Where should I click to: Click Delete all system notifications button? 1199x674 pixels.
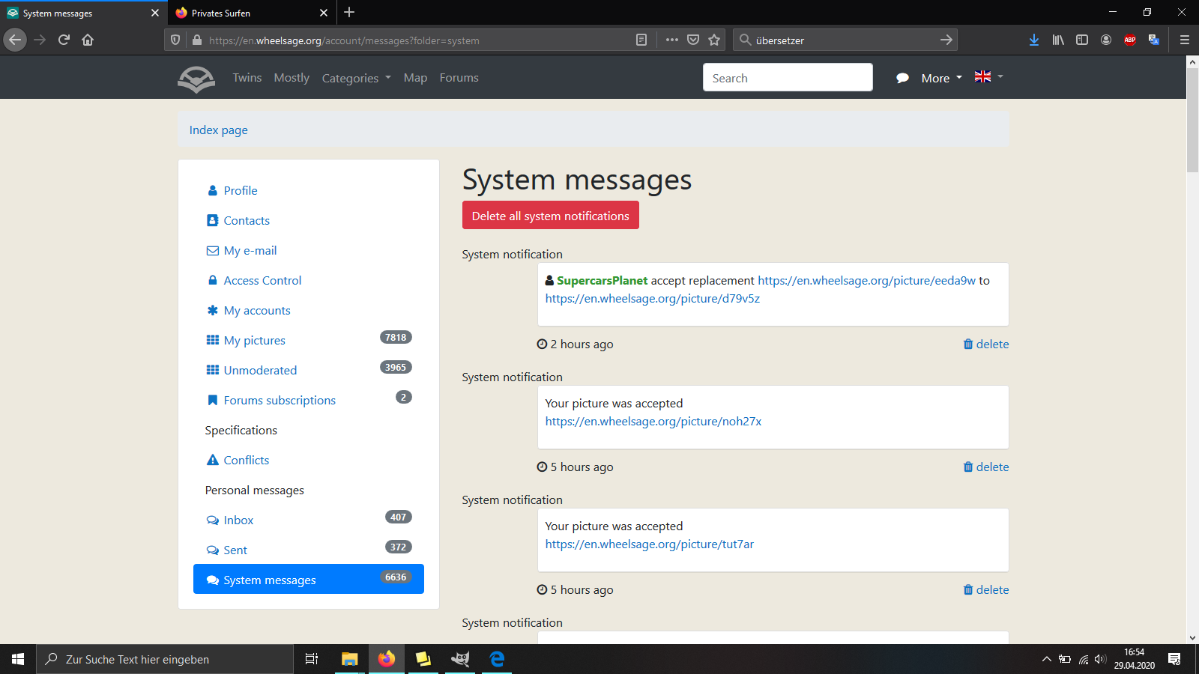coord(551,216)
